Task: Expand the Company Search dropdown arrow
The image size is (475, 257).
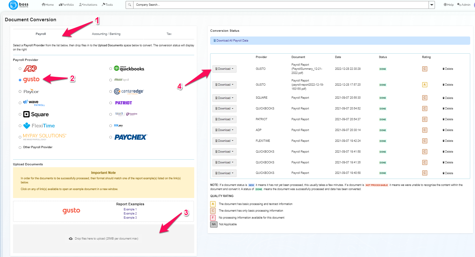Action: tap(431, 5)
